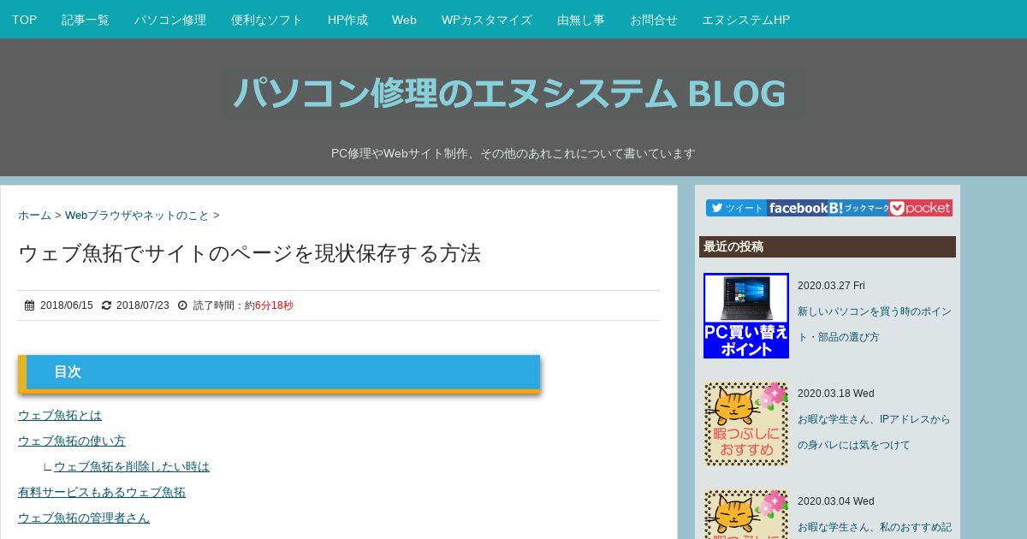This screenshot has height=539, width=1027.
Task: Click the blog tagline about PC修理やWebサイト制作
Action: [x=513, y=153]
